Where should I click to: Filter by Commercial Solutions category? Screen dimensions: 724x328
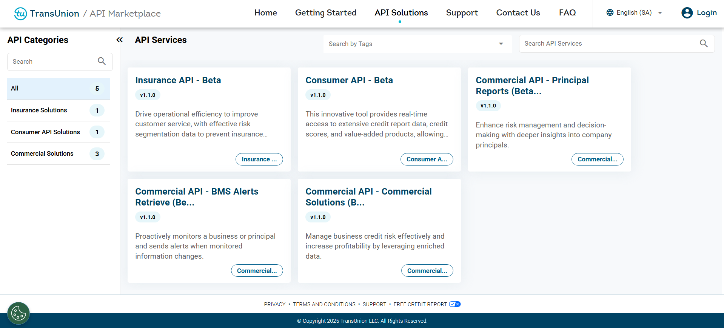[x=59, y=154]
